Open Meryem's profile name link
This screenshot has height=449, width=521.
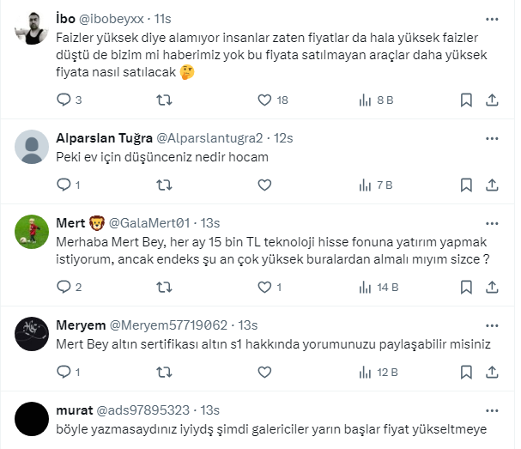[80, 325]
